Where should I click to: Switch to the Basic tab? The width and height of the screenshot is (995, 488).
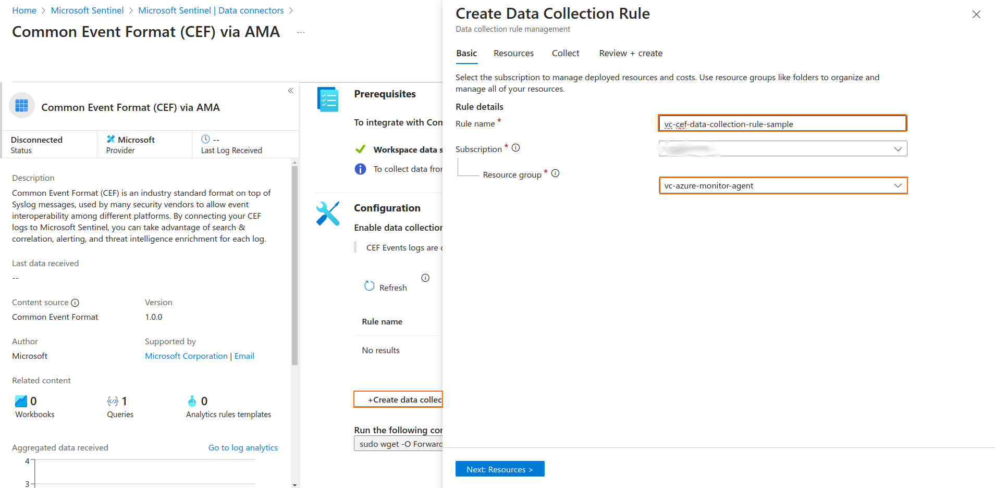tap(466, 53)
